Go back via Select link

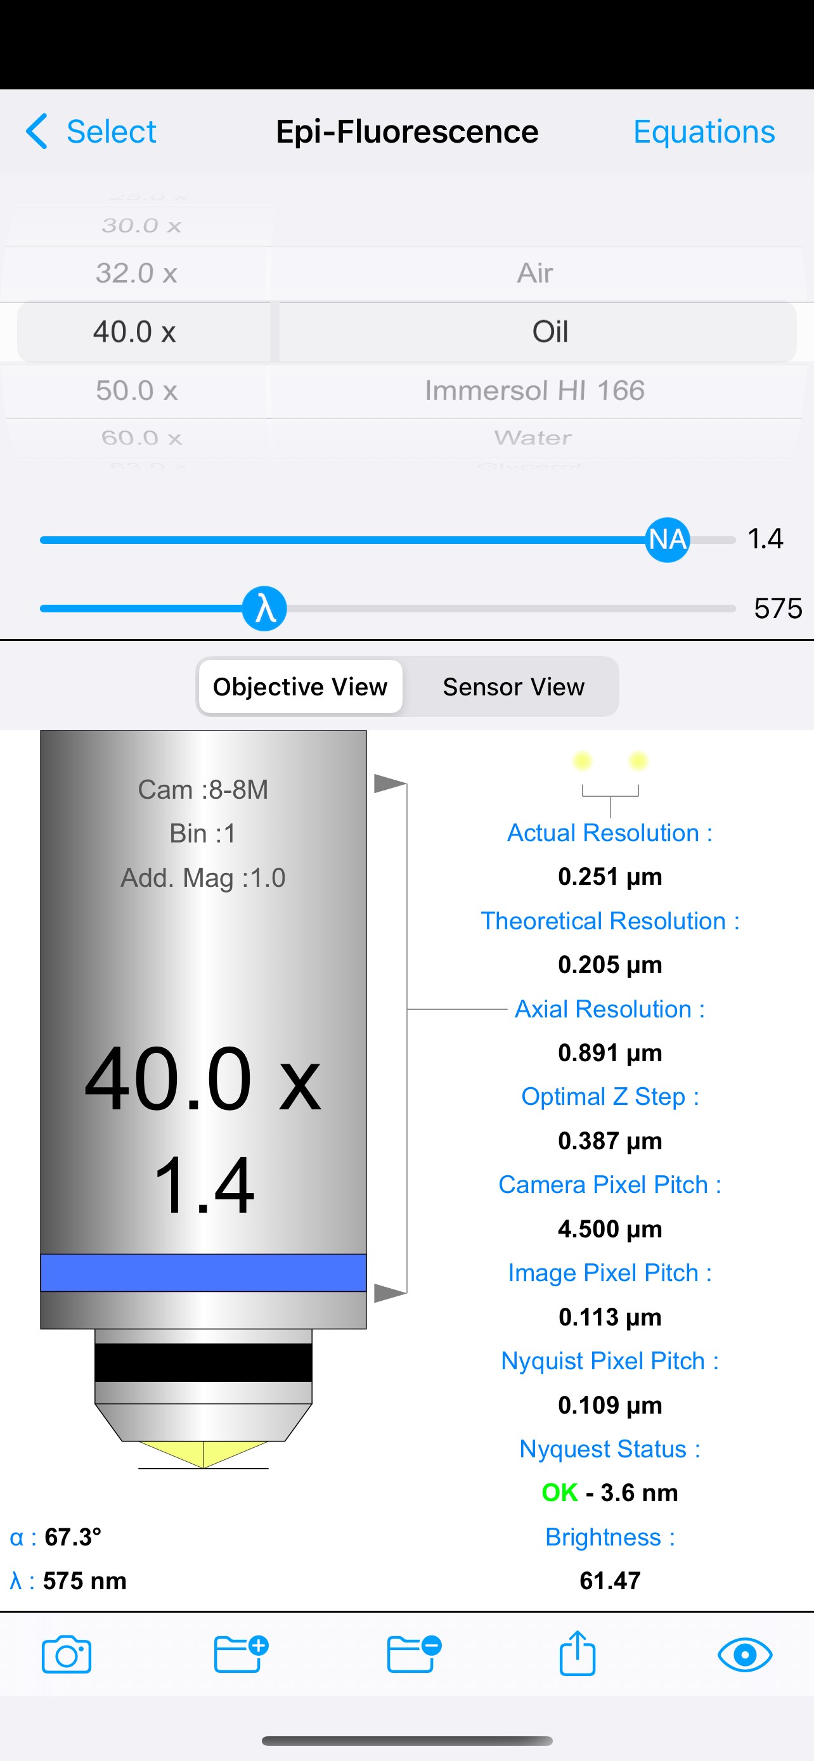click(111, 131)
